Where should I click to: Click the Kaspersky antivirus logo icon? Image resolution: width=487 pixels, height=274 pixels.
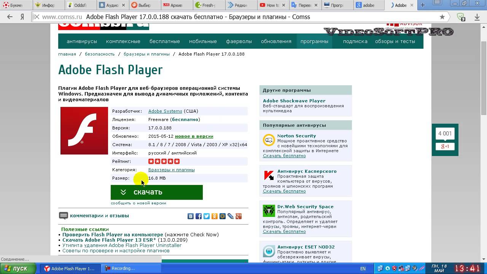tap(269, 175)
